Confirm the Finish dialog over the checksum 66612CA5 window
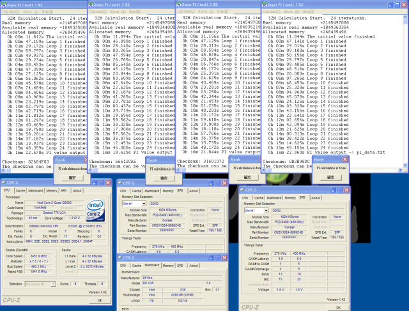 [164, 178]
